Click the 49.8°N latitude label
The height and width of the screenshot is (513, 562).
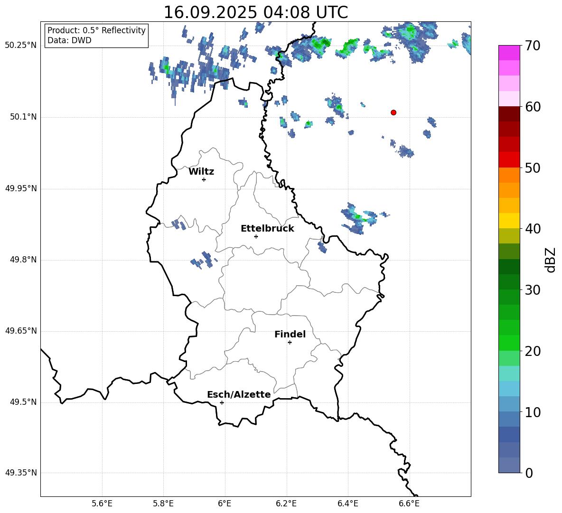tap(23, 260)
